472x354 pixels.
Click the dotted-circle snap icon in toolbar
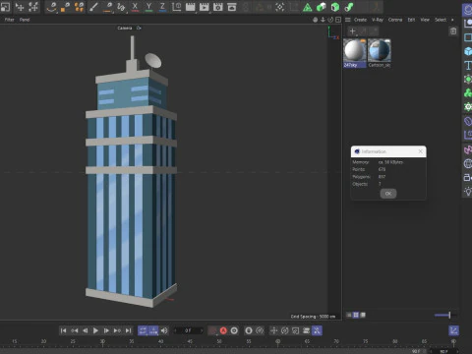click(x=279, y=7)
